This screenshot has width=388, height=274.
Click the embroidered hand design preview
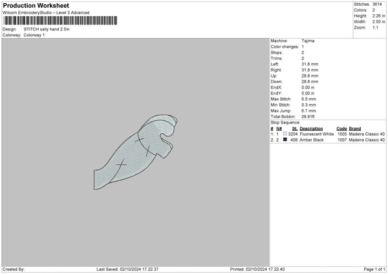click(135, 152)
